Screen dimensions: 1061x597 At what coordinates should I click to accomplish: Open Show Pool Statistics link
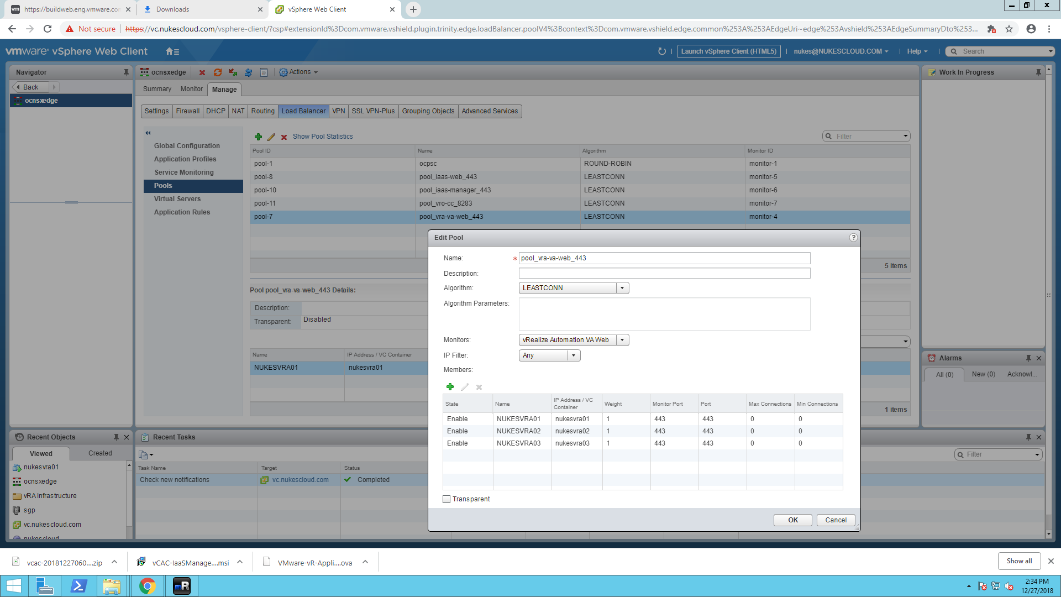pyautogui.click(x=323, y=137)
